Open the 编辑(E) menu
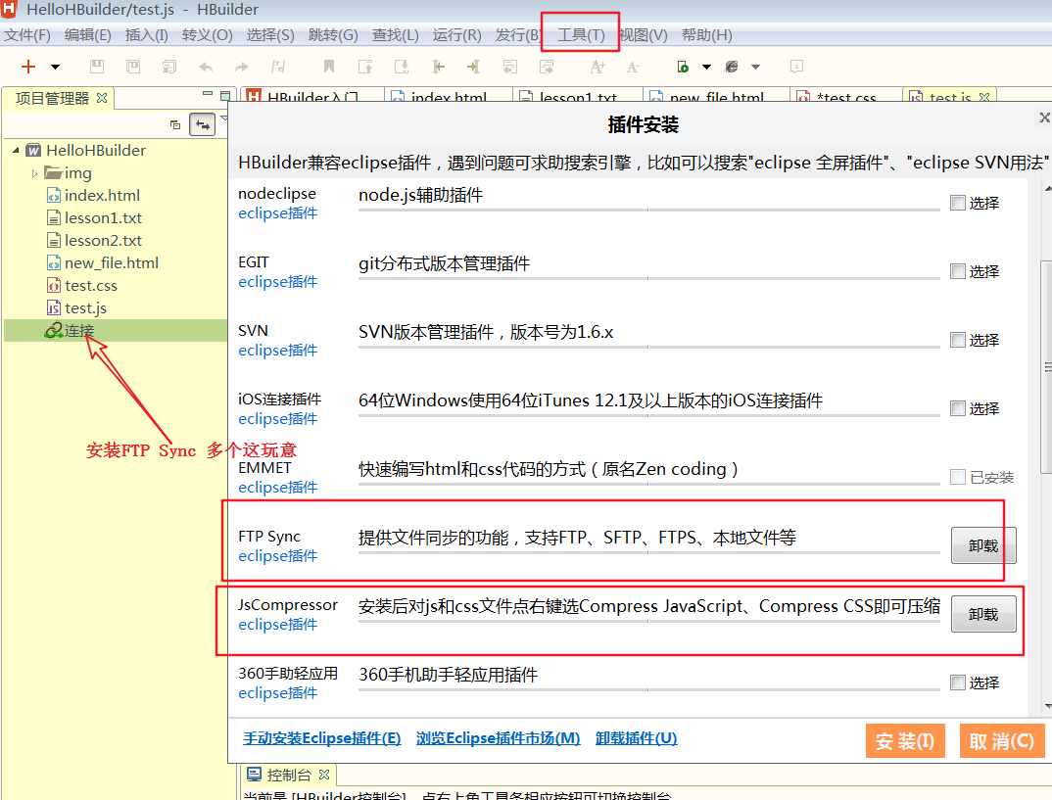Viewport: 1052px width, 800px height. 88,35
